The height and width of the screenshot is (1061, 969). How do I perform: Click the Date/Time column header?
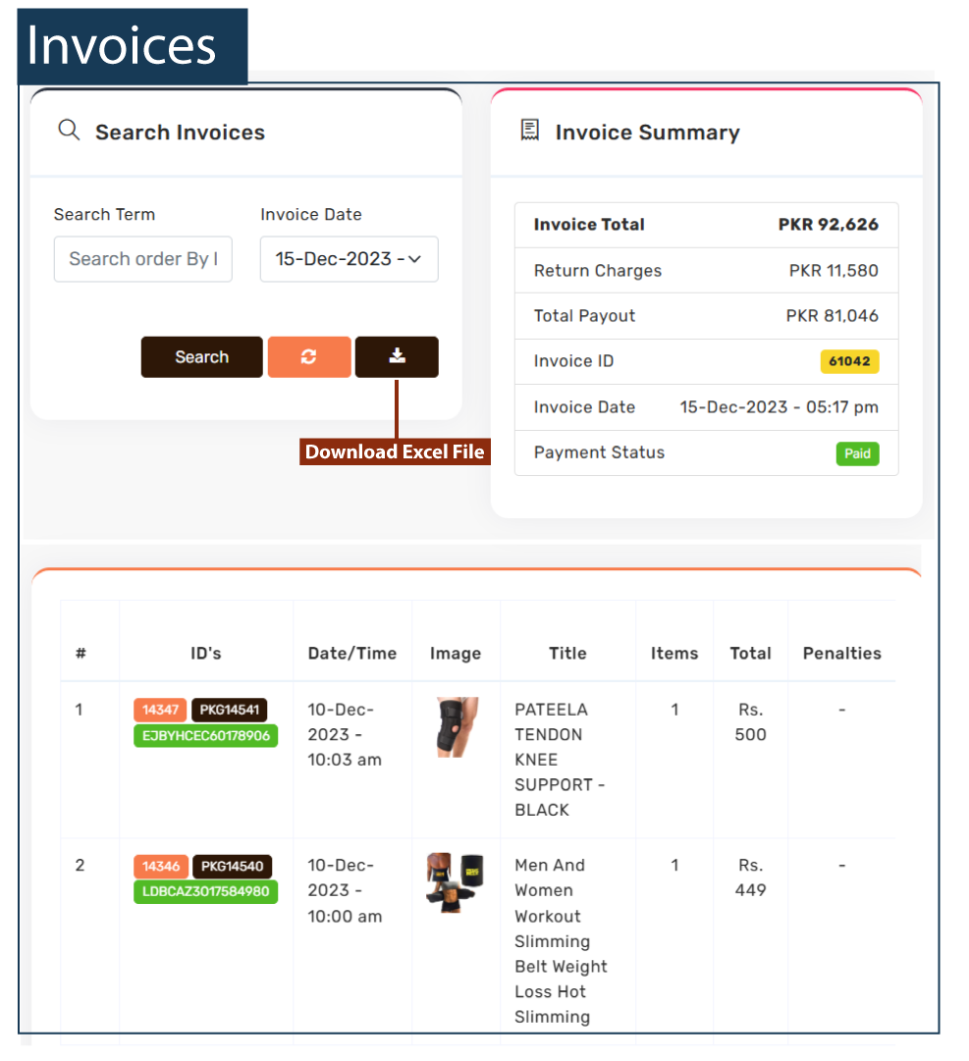coord(352,653)
